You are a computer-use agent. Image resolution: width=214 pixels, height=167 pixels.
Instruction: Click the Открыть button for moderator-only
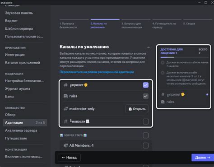(x=137, y=109)
